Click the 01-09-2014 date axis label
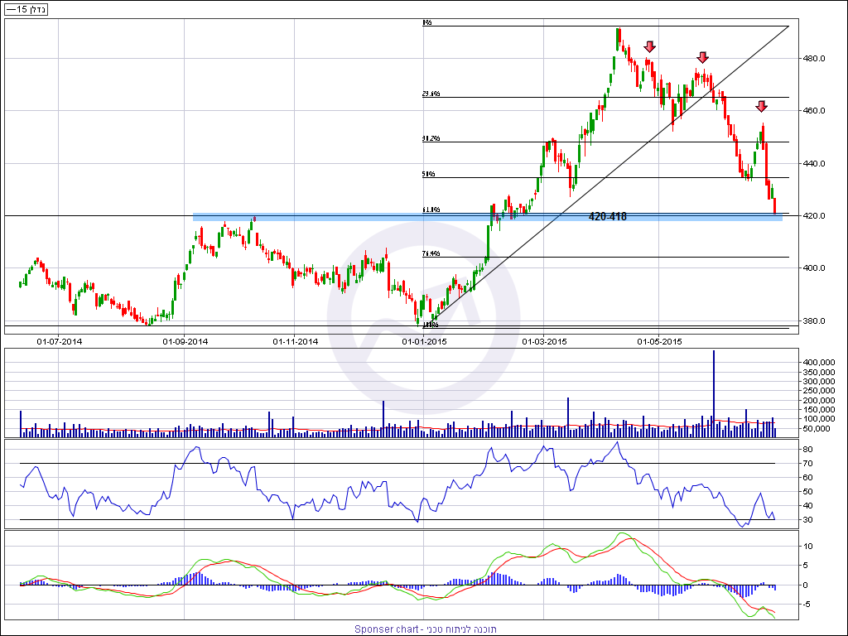Screen dimensions: 848x636 coord(185,340)
